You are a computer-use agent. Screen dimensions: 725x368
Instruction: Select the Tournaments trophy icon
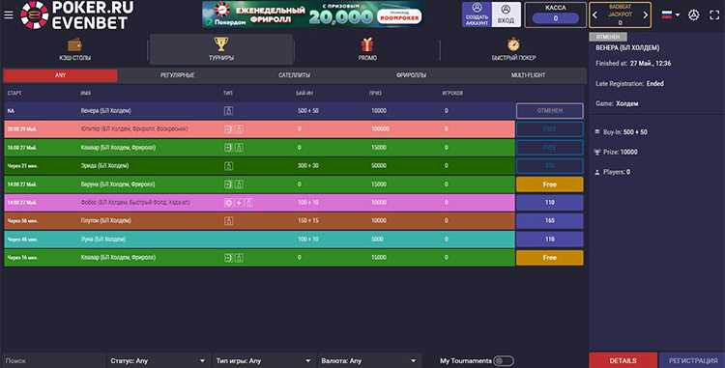coord(221,44)
